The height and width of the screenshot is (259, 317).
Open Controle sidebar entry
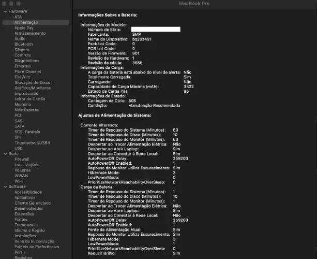coord(23,55)
